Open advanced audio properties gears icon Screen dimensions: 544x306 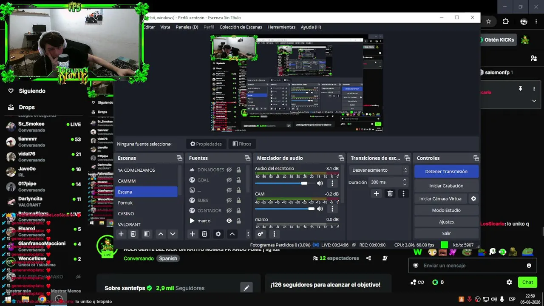pos(261,234)
